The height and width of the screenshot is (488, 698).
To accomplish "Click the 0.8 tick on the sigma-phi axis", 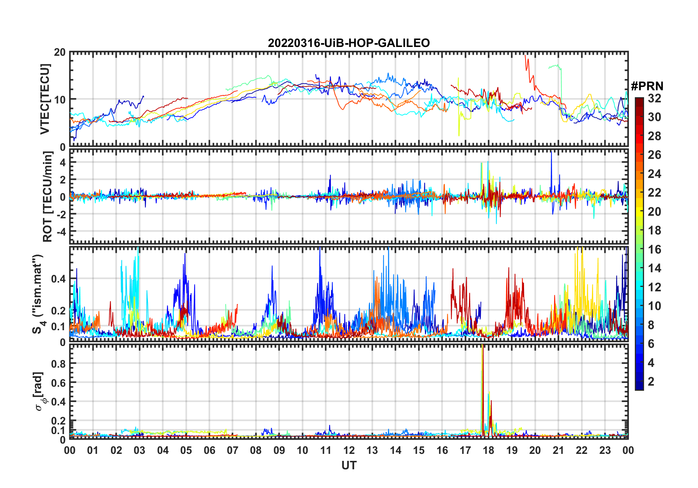I will (x=58, y=364).
